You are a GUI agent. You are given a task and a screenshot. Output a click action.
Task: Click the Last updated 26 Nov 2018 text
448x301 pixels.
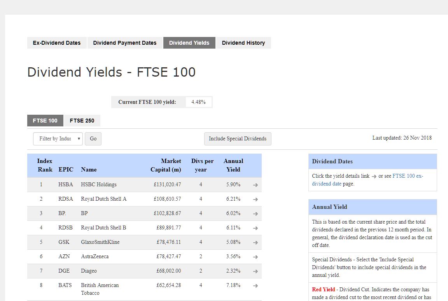[402, 138]
